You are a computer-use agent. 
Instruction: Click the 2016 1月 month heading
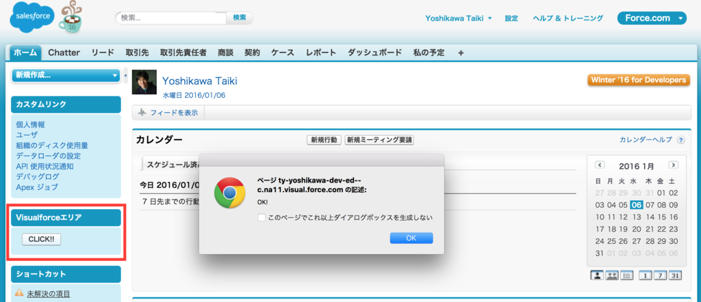[x=636, y=167]
